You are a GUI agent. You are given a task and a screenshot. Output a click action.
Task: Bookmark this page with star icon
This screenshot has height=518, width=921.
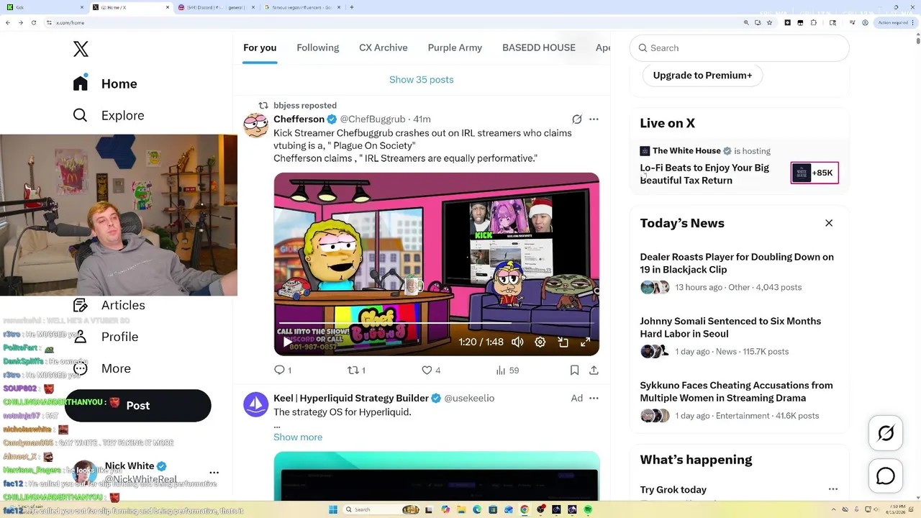pyautogui.click(x=771, y=22)
